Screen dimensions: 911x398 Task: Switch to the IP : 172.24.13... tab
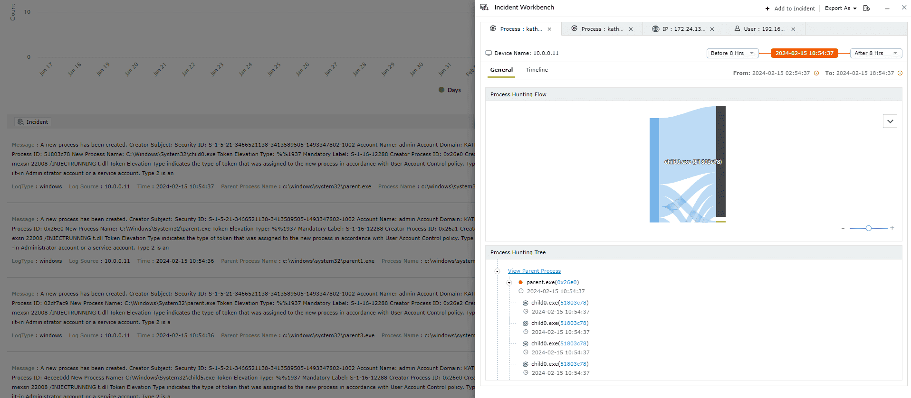(x=683, y=29)
